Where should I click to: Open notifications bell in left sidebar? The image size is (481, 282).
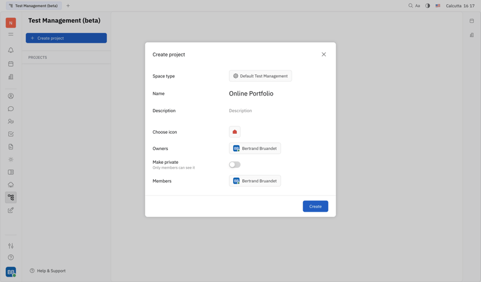coord(11,50)
